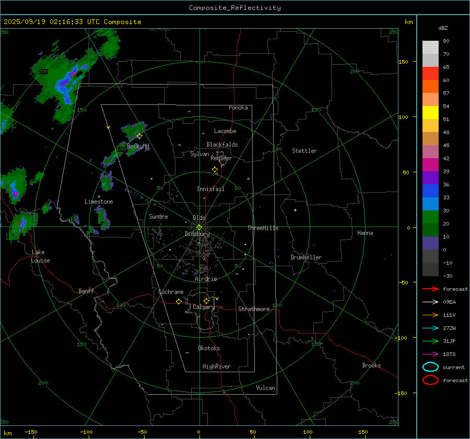This screenshot has height=439, width=470.
Task: Click the Composite_Reflectivity title text
Action: pyautogui.click(x=234, y=7)
